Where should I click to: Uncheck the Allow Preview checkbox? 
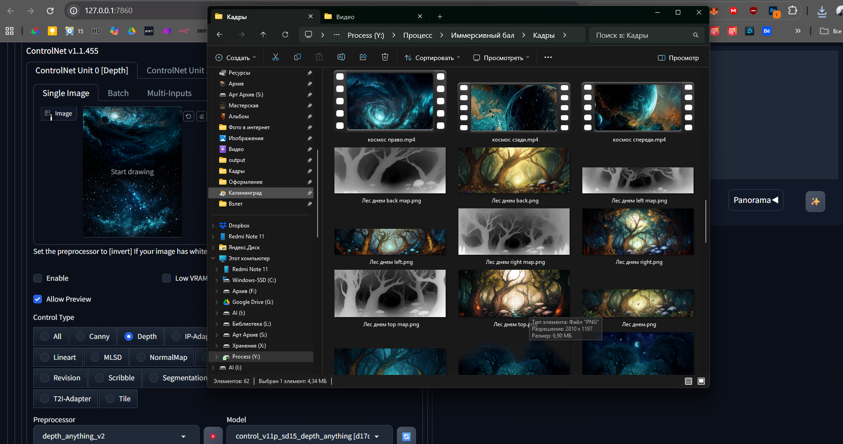tap(38, 299)
